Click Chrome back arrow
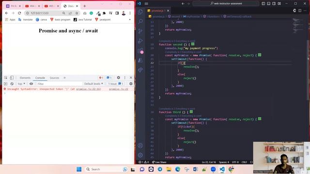 (x=6, y=13)
